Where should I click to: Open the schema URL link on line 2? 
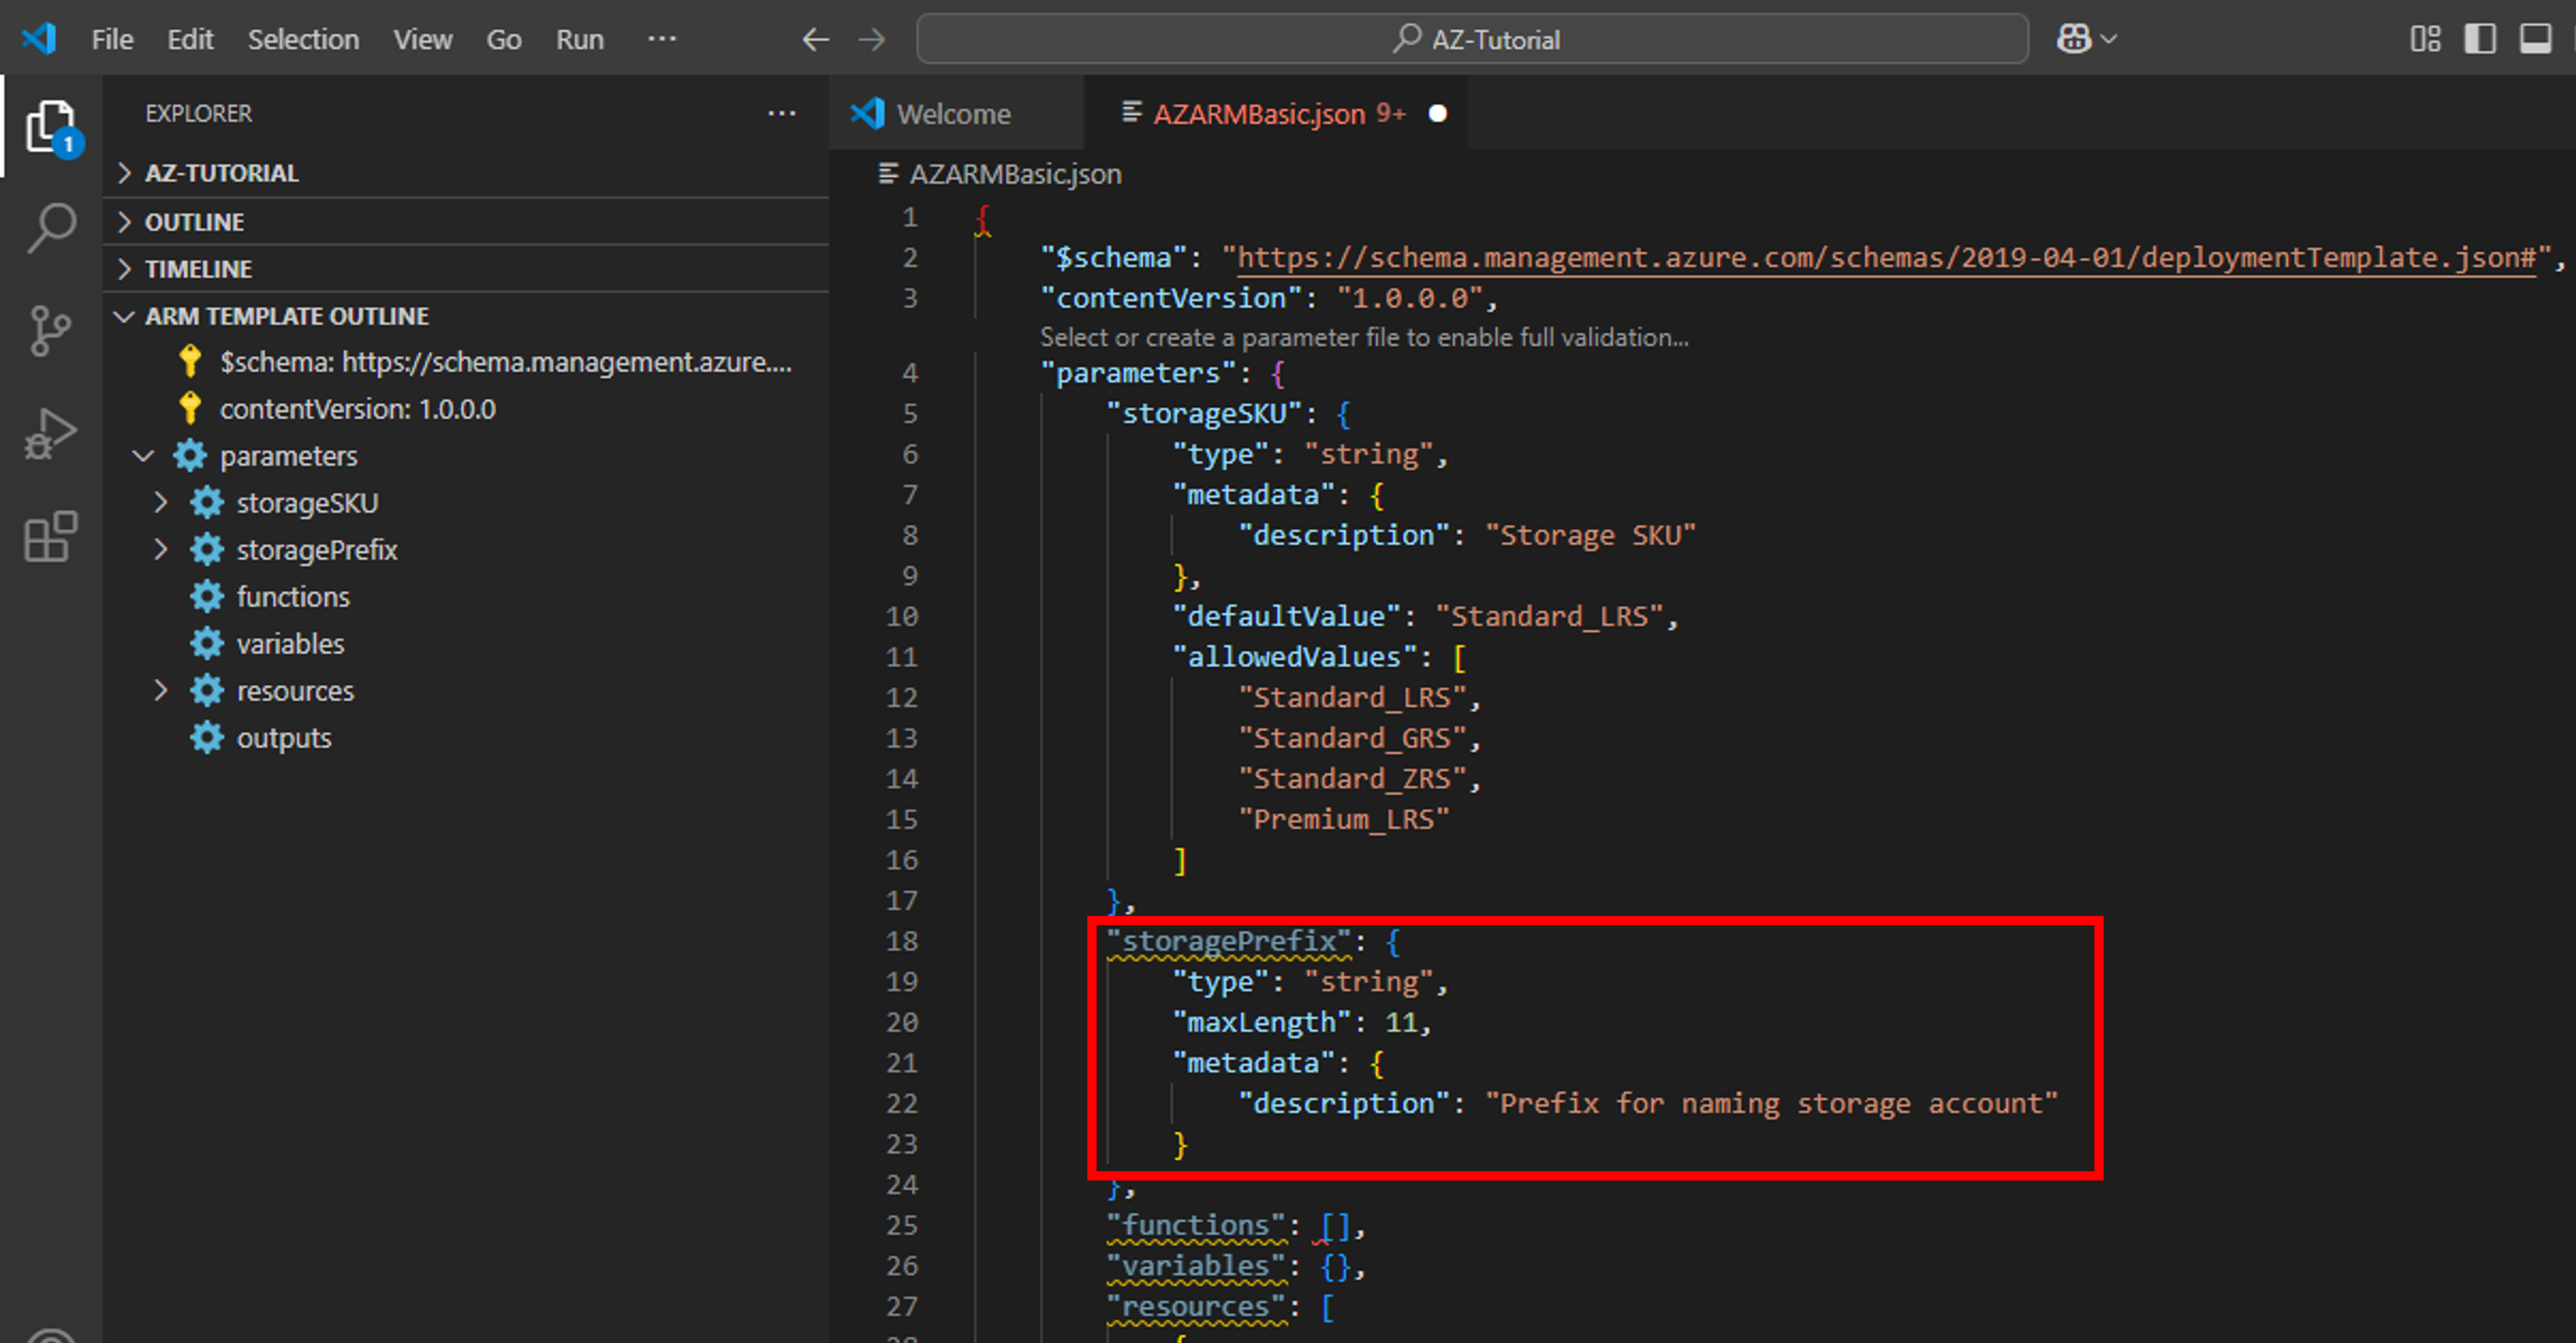(x=1886, y=258)
